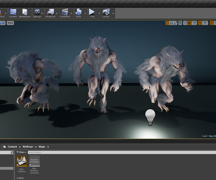Click the '2 items' count text
The height and width of the screenshot is (180, 216).
point(20,178)
